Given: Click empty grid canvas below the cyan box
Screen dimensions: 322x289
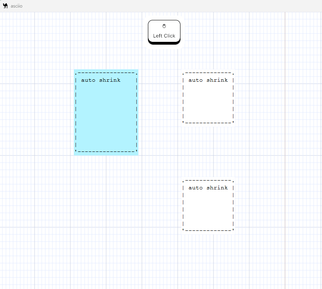Looking at the screenshot, I should pyautogui.click(x=105, y=167).
